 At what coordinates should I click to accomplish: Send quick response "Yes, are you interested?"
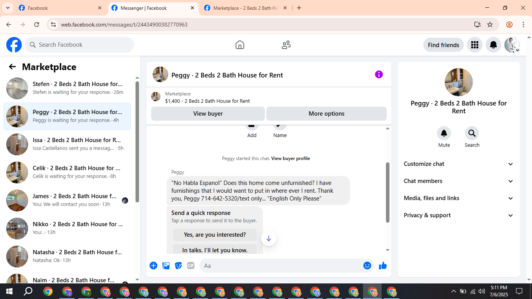click(x=215, y=235)
